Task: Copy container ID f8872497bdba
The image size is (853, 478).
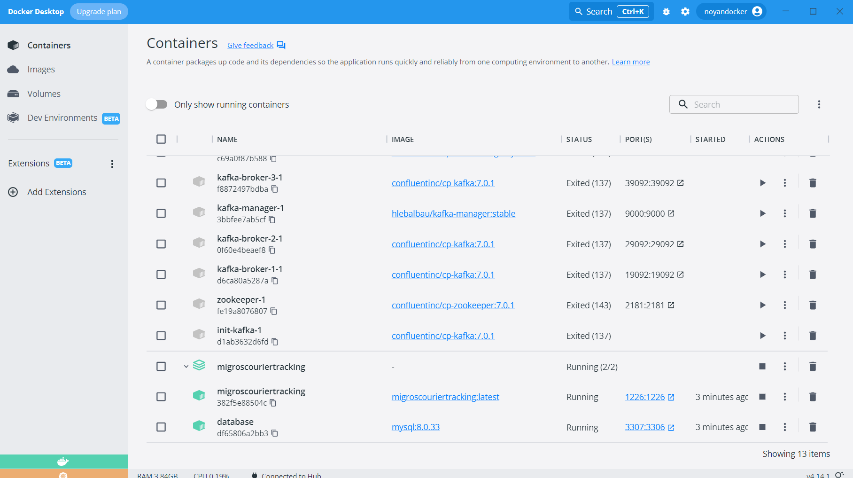Action: [x=275, y=189]
